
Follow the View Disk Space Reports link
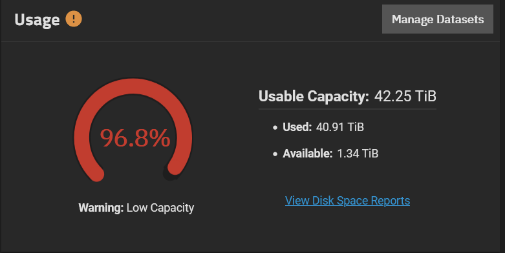347,201
